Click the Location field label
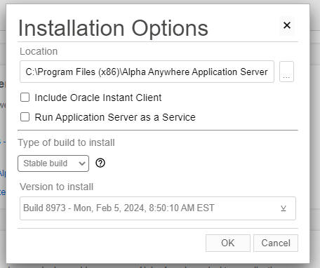The image size is (320, 268). (x=39, y=51)
